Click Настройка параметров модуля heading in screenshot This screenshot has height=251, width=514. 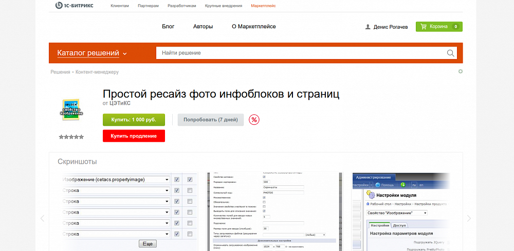coord(401,234)
